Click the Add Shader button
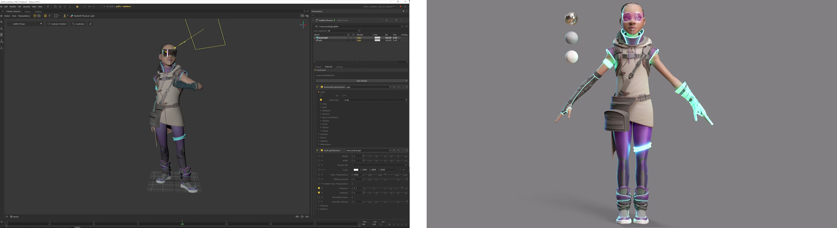 click(x=362, y=81)
